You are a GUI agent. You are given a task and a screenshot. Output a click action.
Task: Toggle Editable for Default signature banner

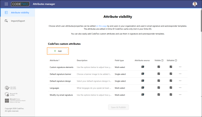171,74
